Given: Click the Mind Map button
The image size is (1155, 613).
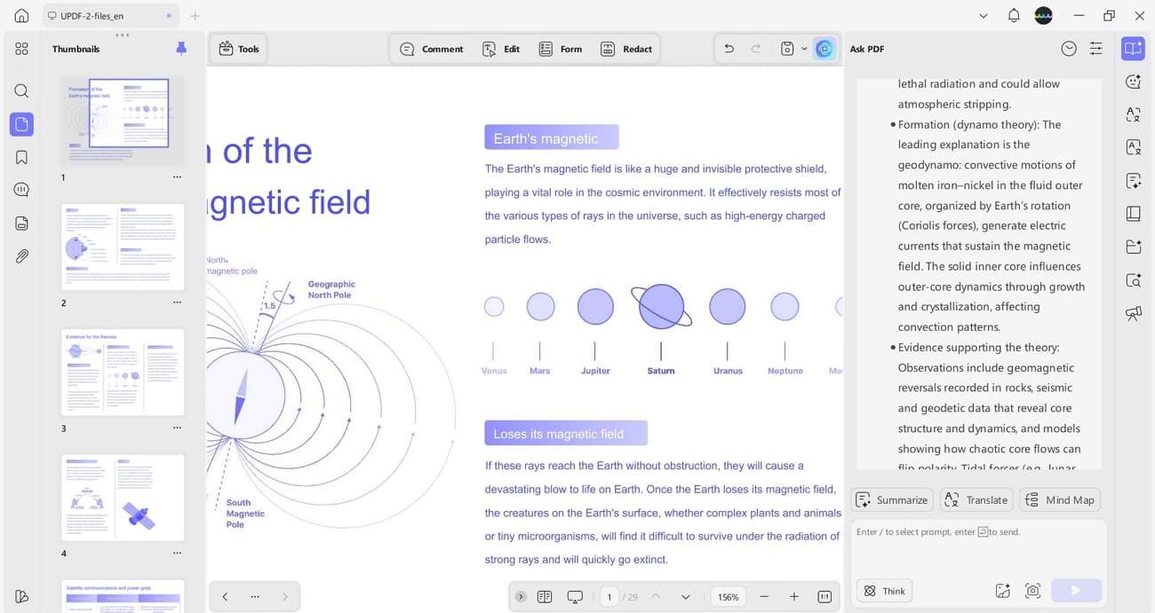Looking at the screenshot, I should [x=1060, y=499].
